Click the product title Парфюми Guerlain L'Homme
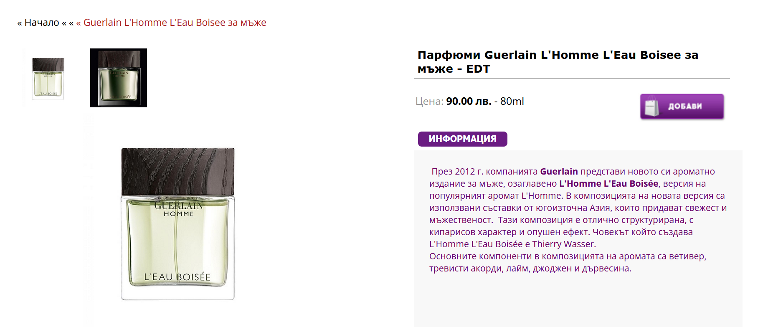The height and width of the screenshot is (327, 758). click(558, 62)
